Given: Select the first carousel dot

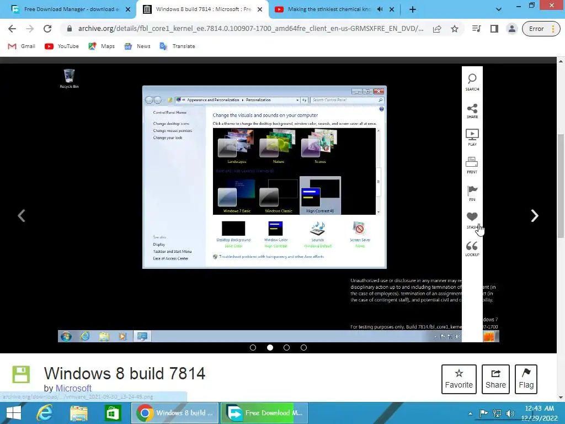Looking at the screenshot, I should (x=253, y=348).
